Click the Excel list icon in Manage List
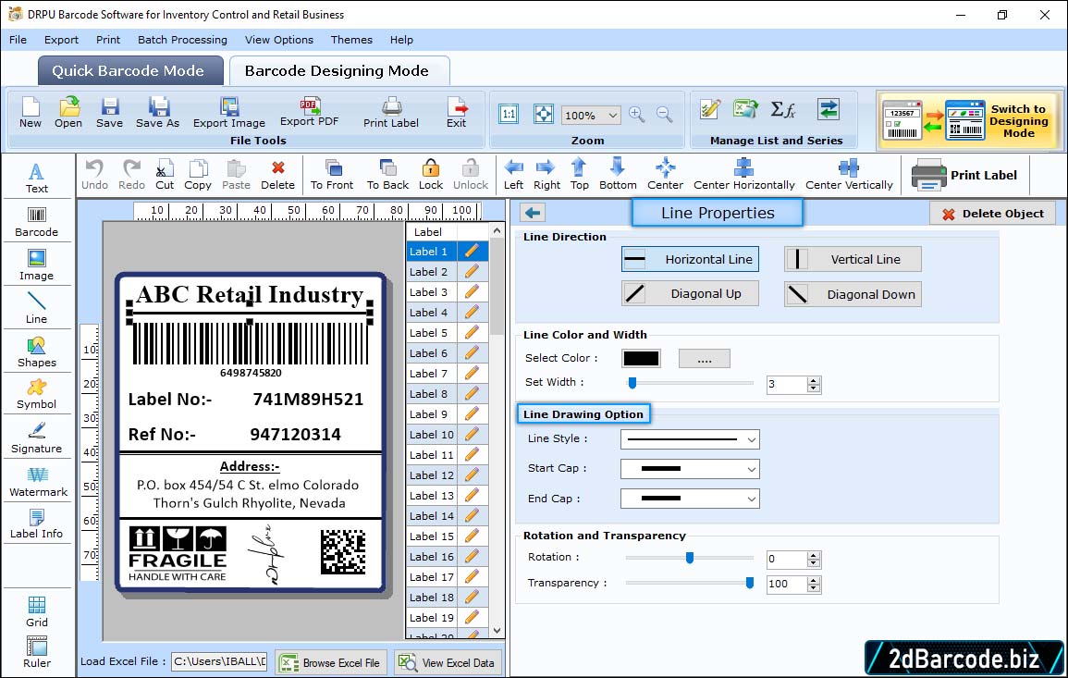Viewport: 1068px width, 678px height. point(746,109)
